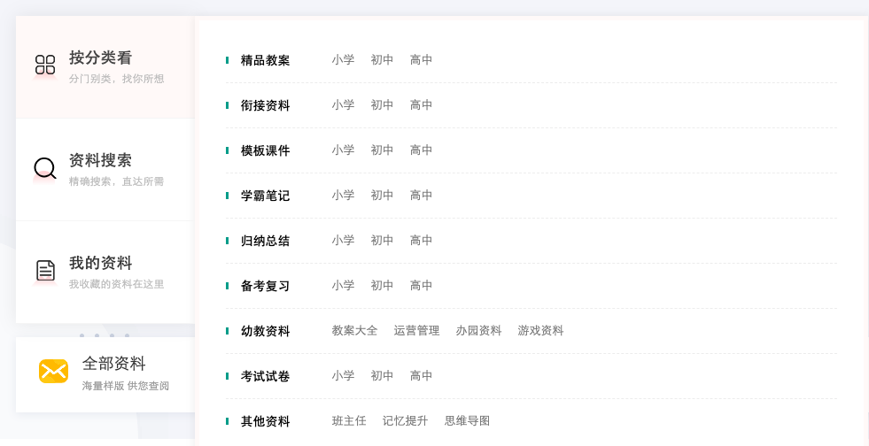Select 高中 under 考试试卷
The height and width of the screenshot is (446, 869).
pos(421,376)
